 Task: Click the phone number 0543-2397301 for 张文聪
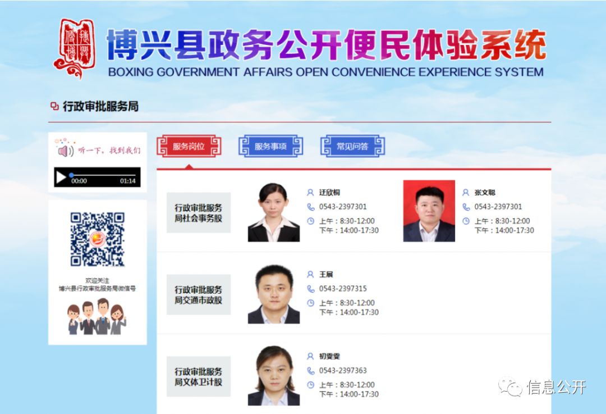click(498, 207)
